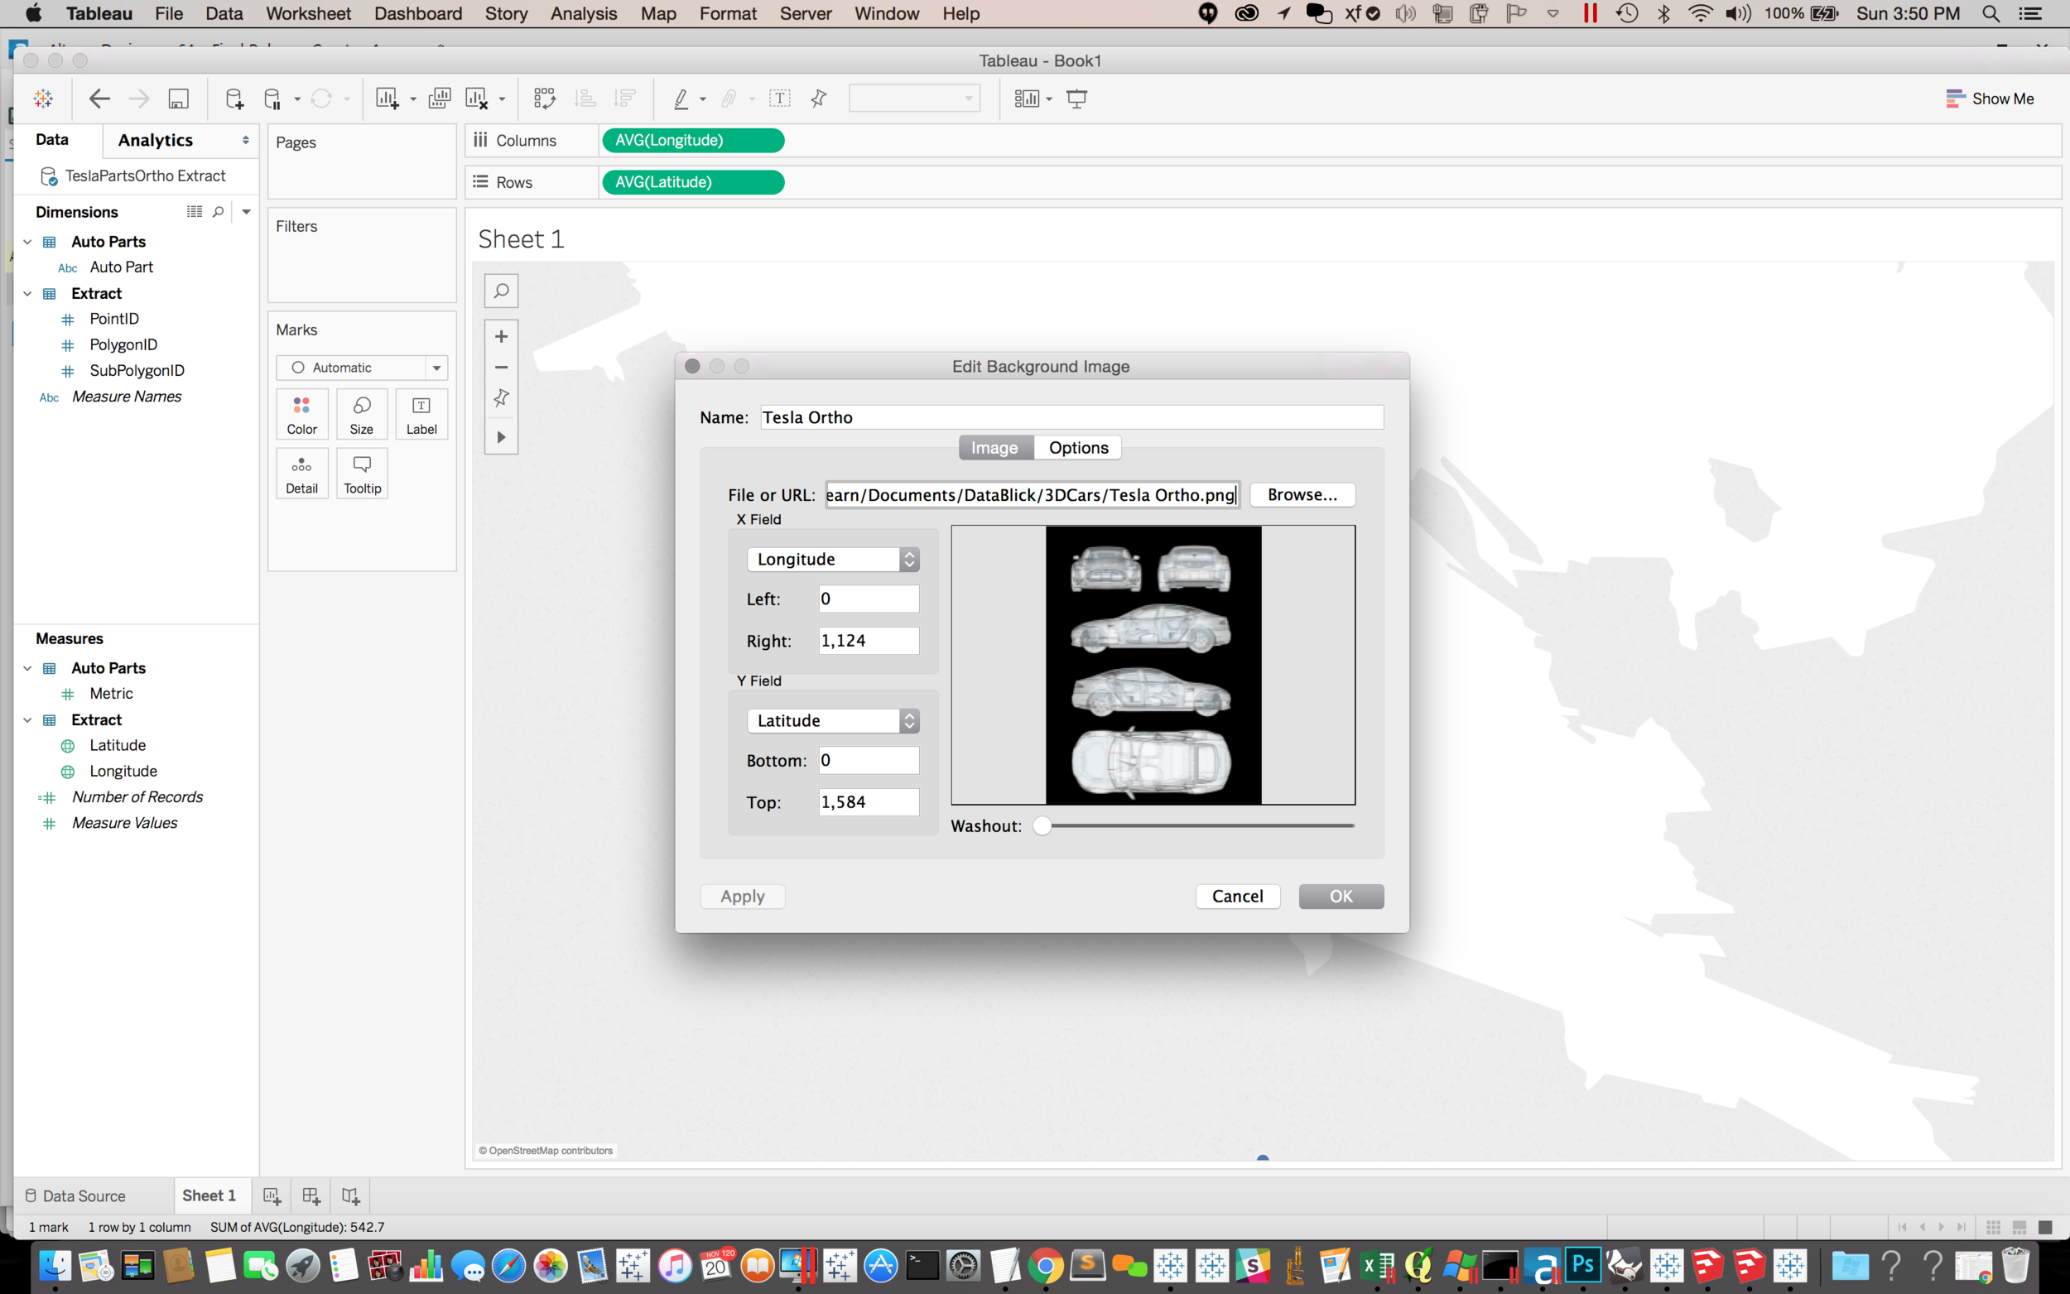Screen dimensions: 2070x1294
Task: Open the Map menu
Action: 658,14
